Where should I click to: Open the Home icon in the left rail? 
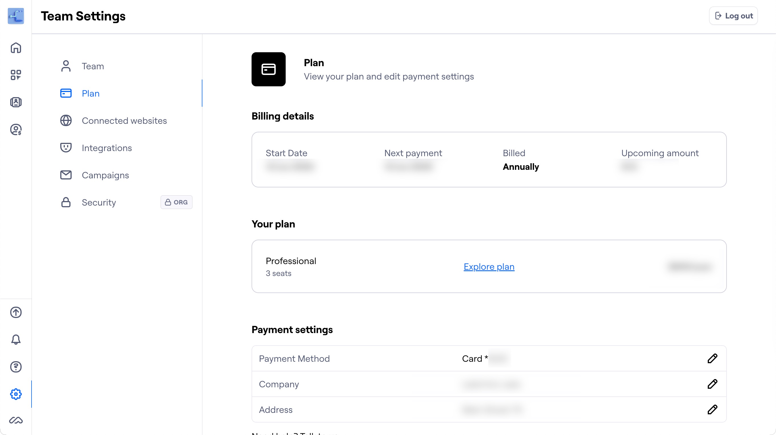point(16,48)
